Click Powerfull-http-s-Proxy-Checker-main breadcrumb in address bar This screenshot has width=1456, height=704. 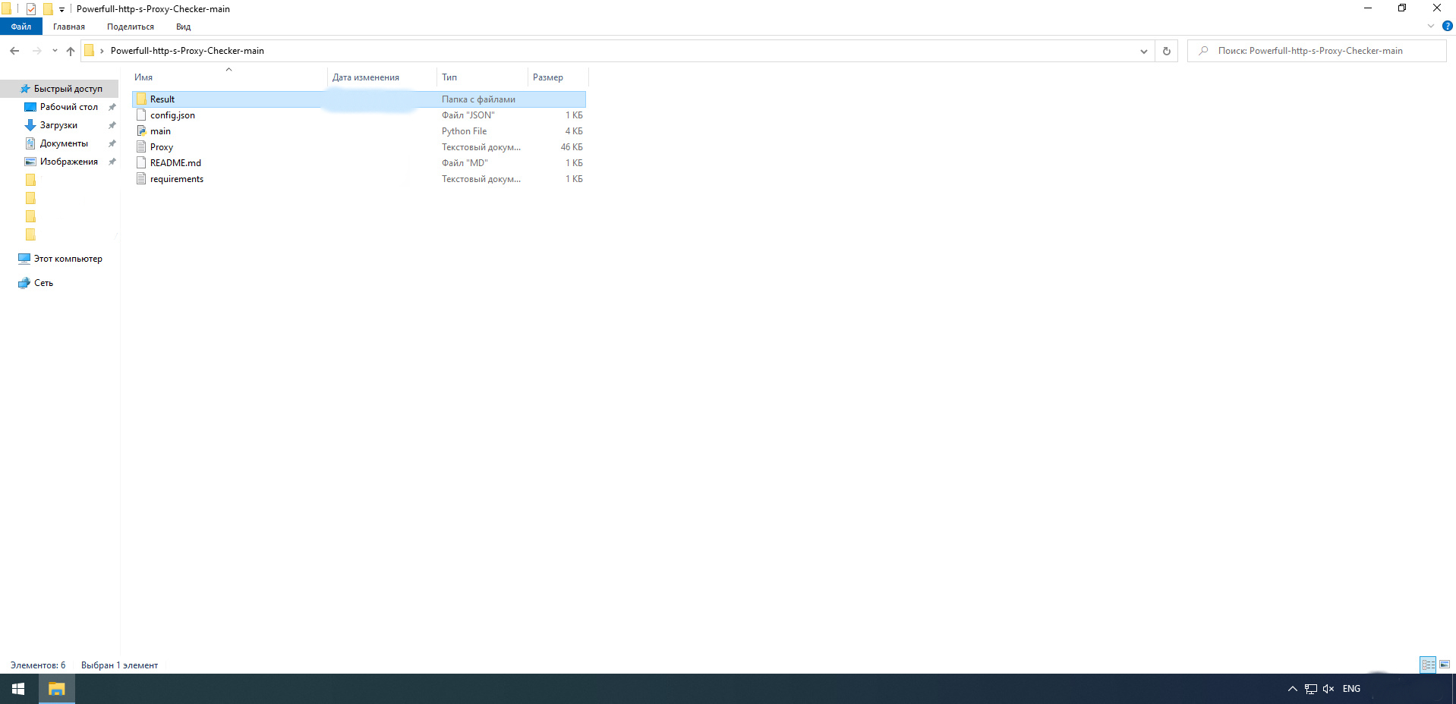pos(188,51)
